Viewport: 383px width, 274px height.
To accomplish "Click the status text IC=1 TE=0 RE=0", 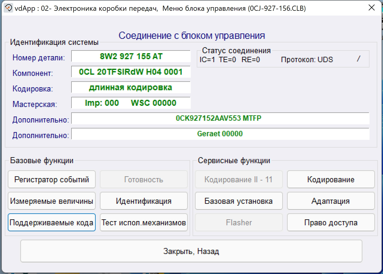I will [230, 60].
